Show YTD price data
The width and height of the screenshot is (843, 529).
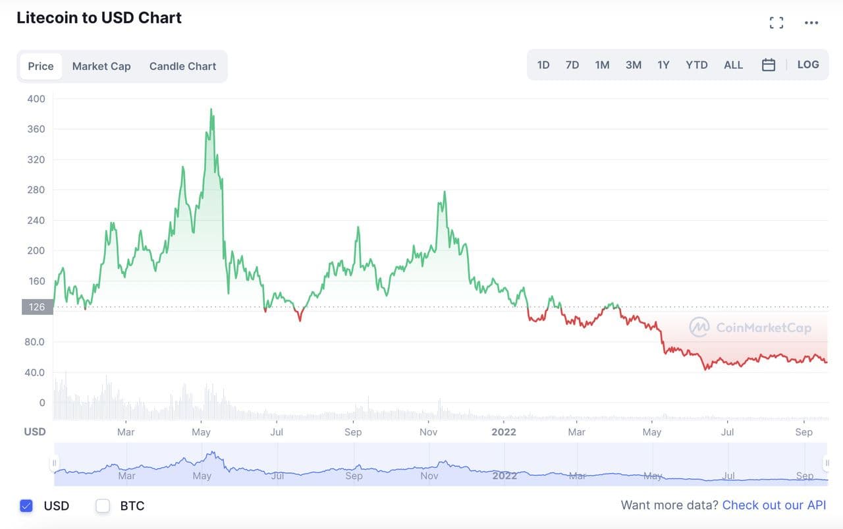pos(696,65)
